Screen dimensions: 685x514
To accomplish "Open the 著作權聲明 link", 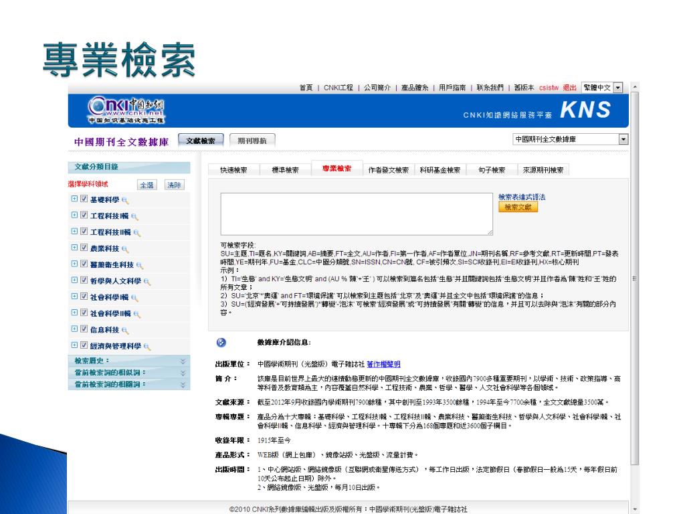I will pyautogui.click(x=383, y=364).
